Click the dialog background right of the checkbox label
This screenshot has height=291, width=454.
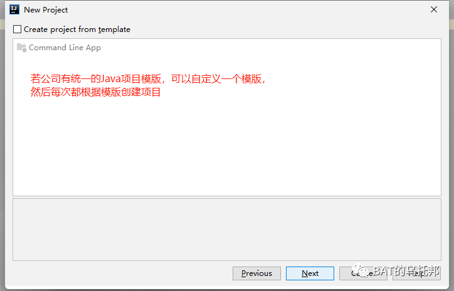coord(282,29)
